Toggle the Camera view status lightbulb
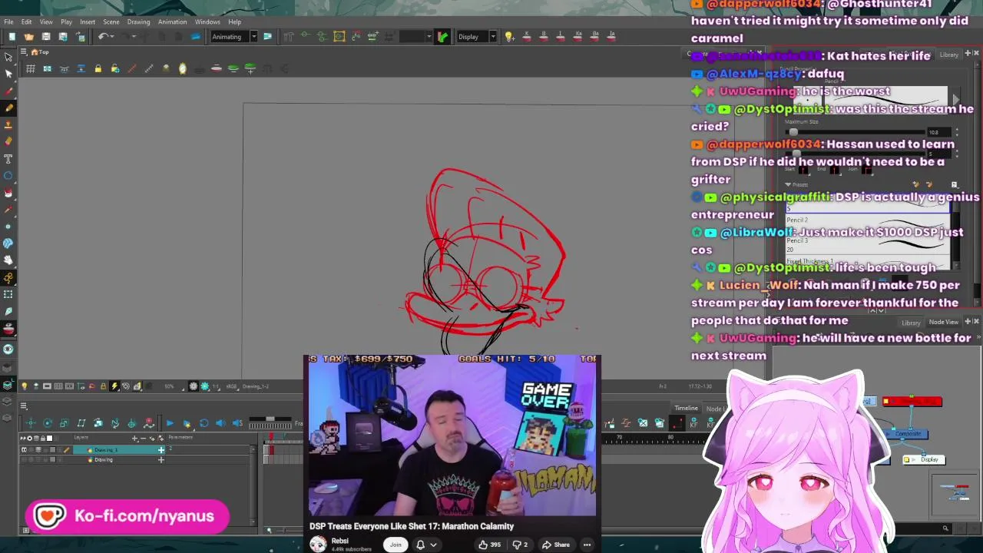This screenshot has width=983, height=553. (x=24, y=386)
